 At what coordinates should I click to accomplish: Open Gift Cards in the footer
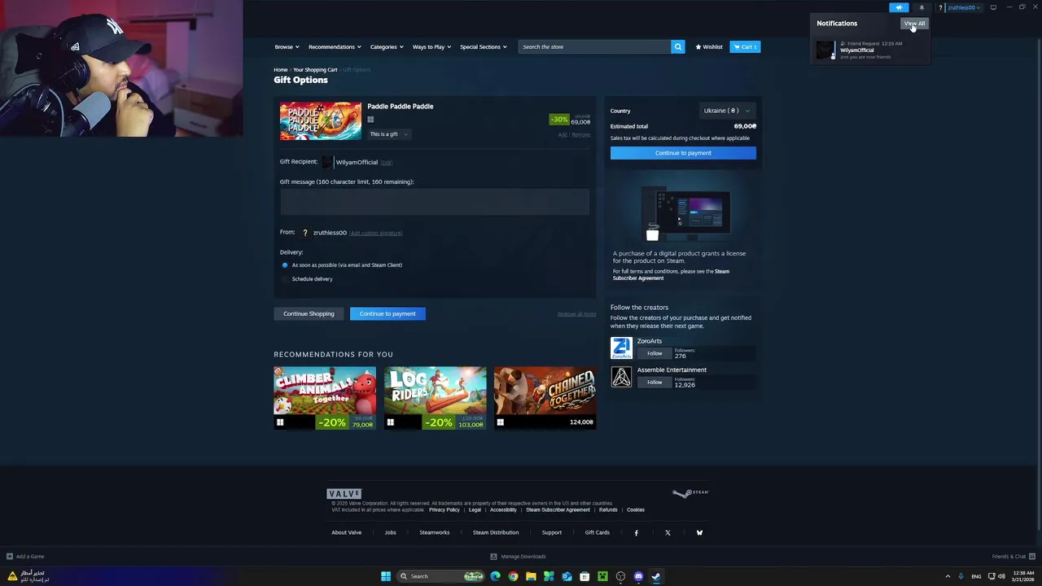(597, 532)
